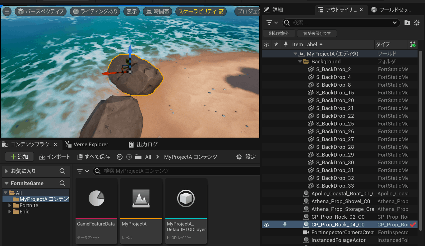Open the 表示 show menu
This screenshot has width=425, height=246.
click(x=132, y=12)
